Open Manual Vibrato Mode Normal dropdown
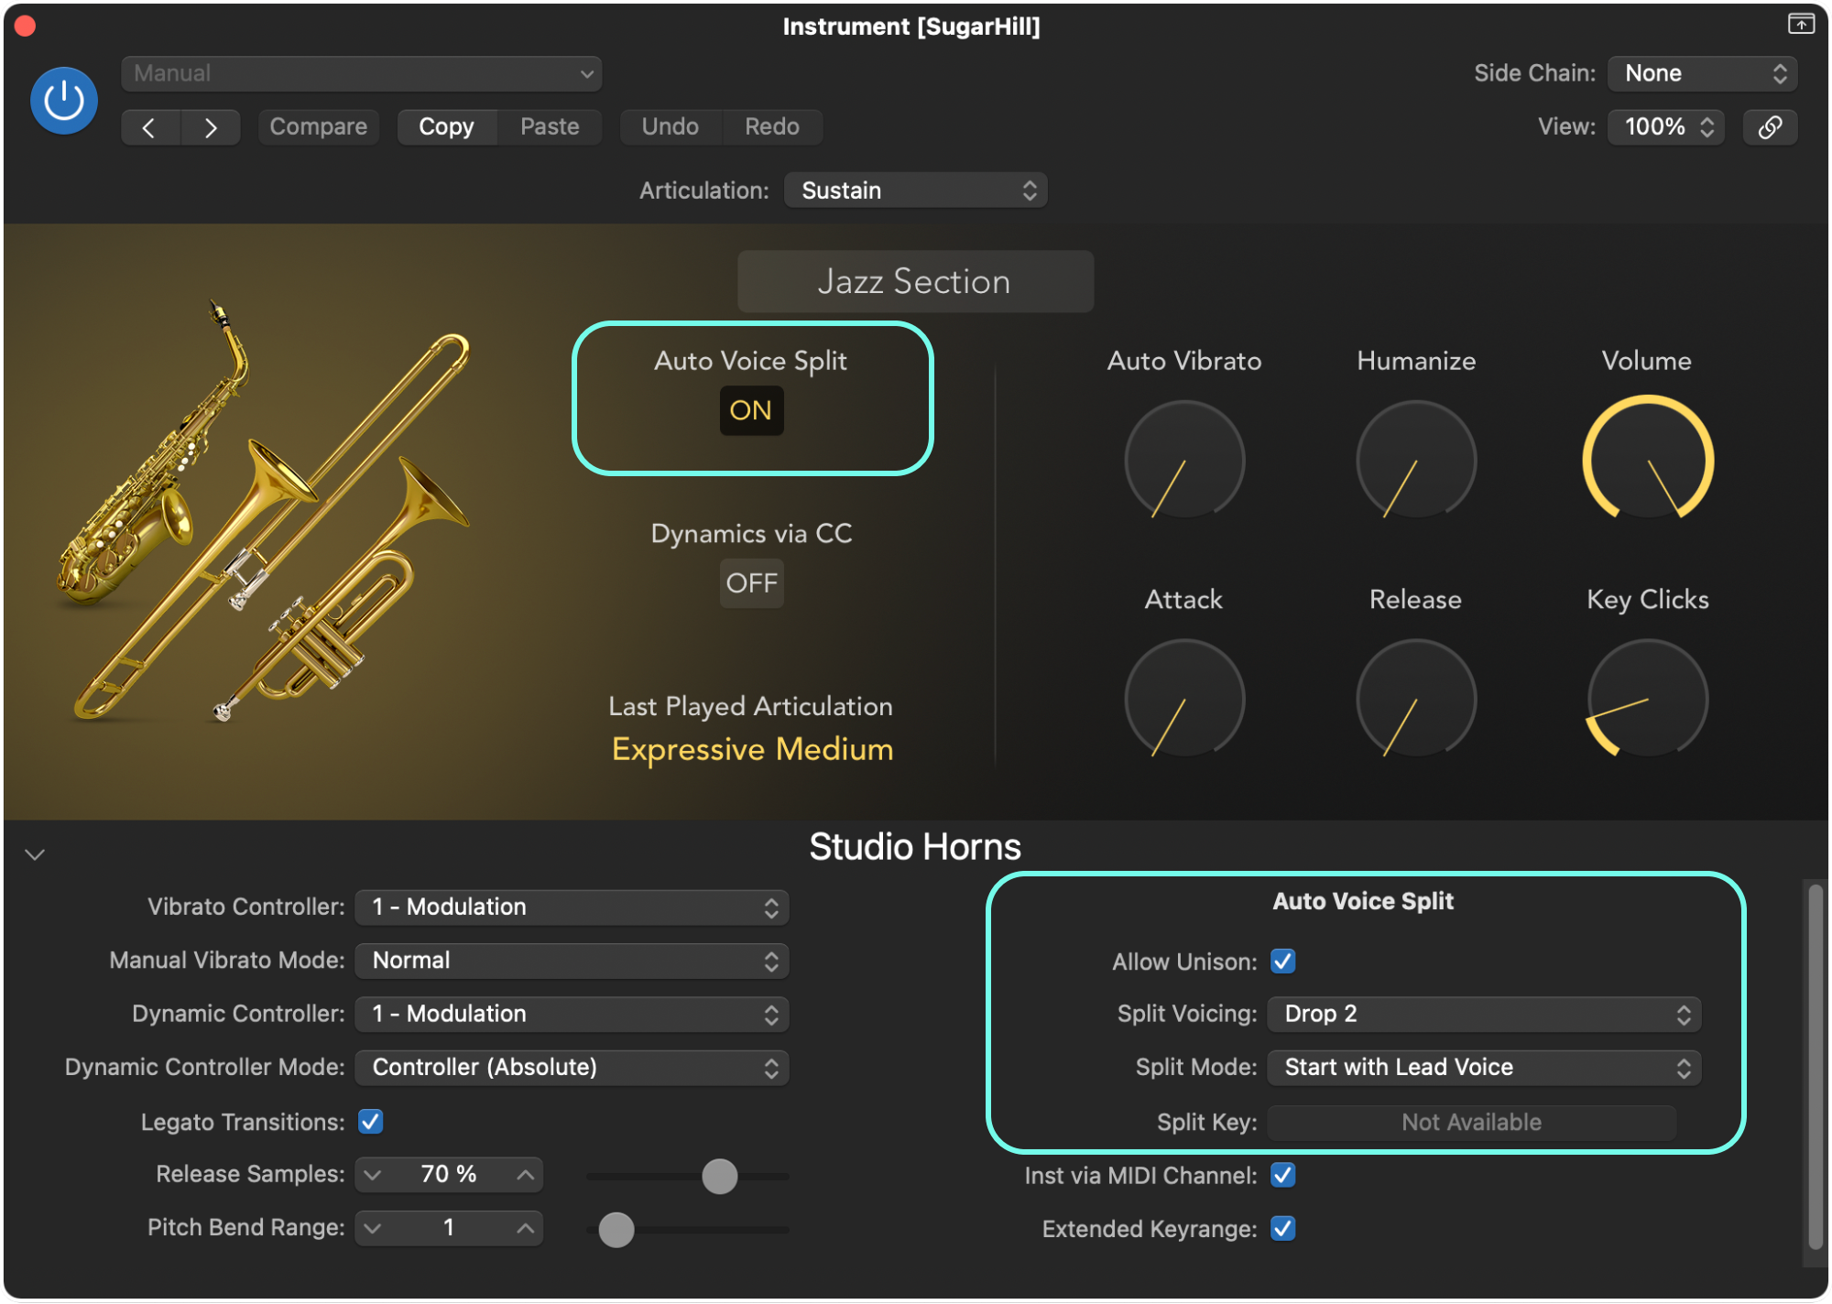The image size is (1832, 1304). click(x=572, y=961)
